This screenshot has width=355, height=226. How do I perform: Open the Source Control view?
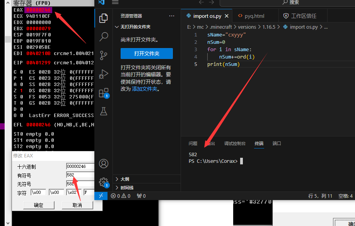(x=104, y=55)
